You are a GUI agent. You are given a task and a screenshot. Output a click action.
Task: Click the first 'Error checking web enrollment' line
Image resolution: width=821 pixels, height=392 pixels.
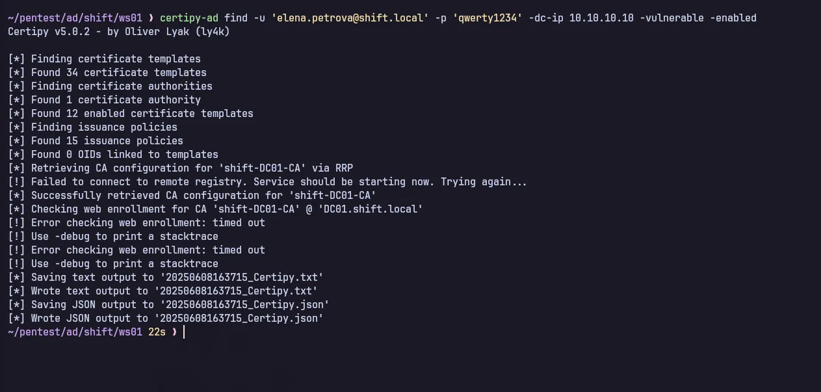pyautogui.click(x=148, y=223)
